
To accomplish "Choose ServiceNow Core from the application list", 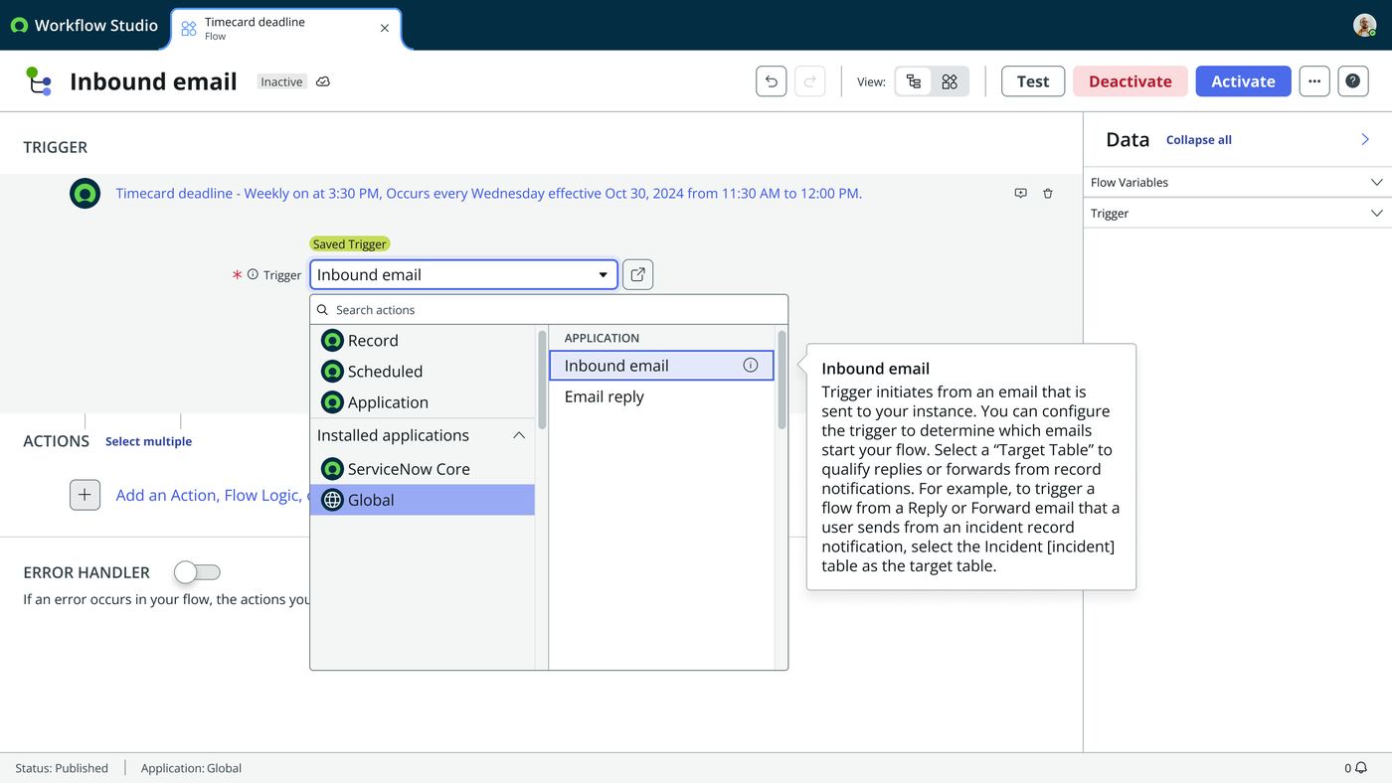I will [x=422, y=469].
